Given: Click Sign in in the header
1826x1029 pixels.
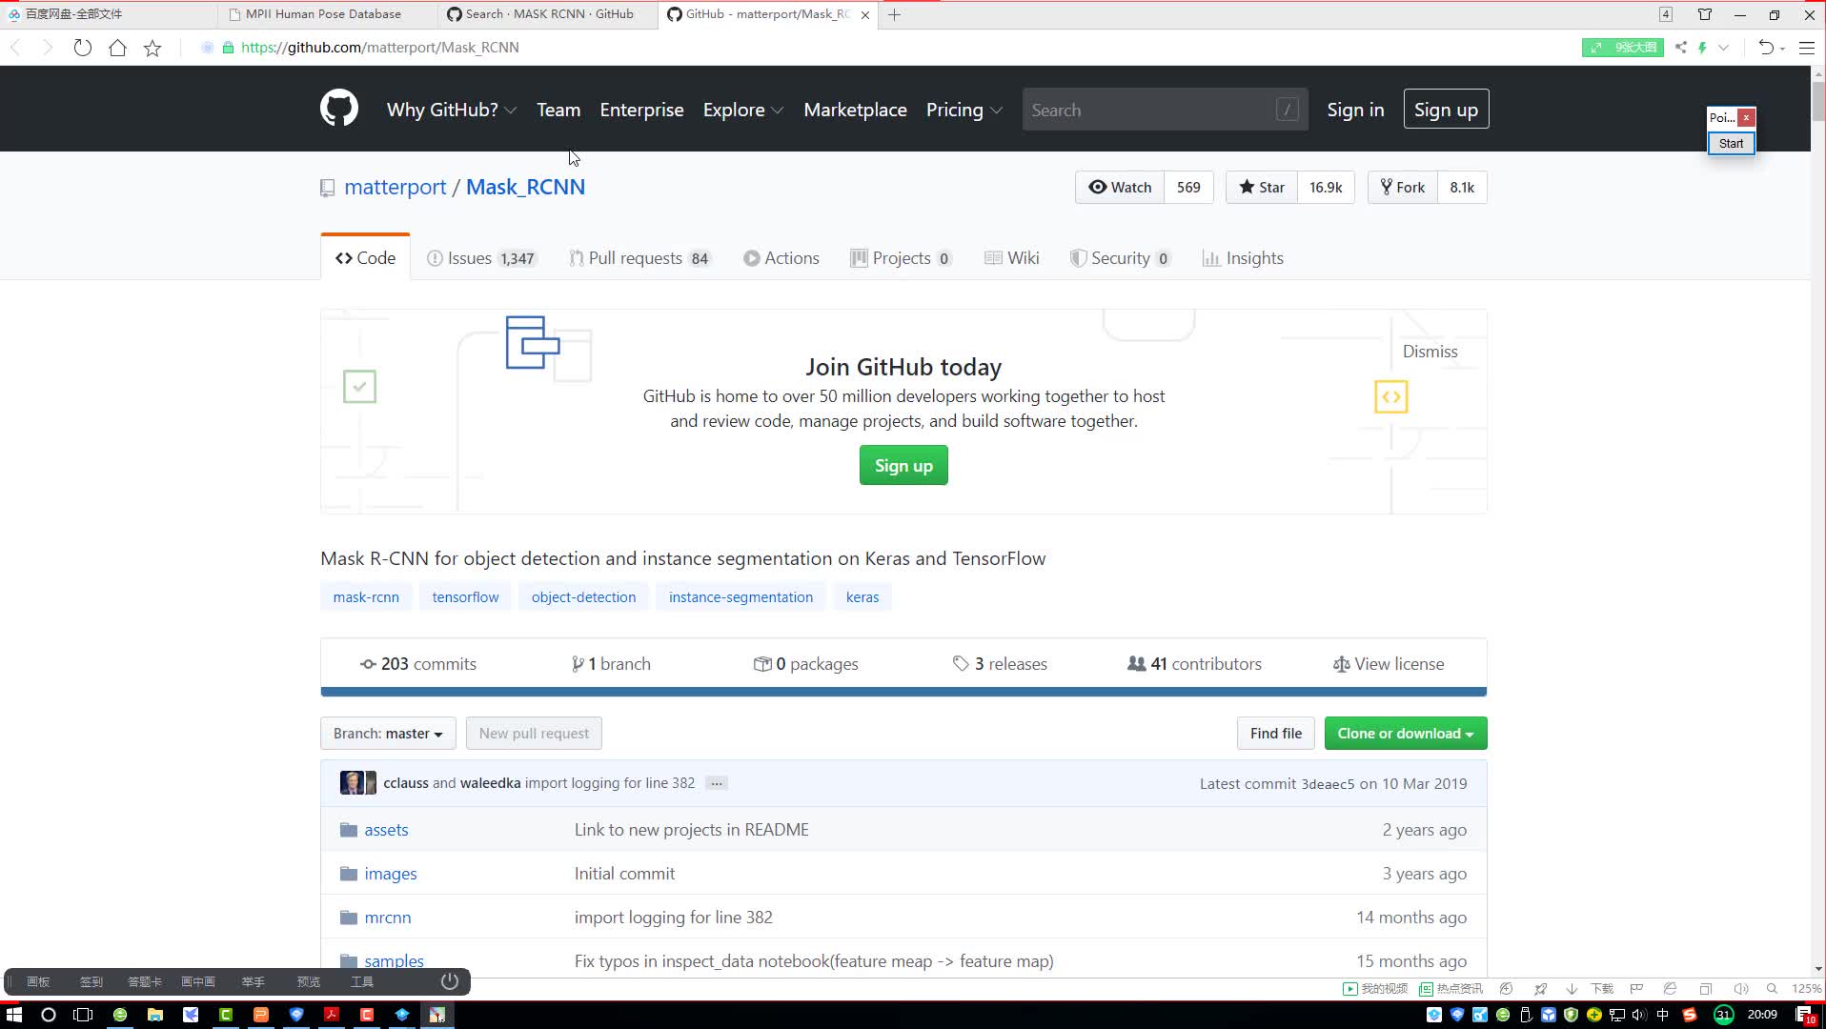Looking at the screenshot, I should 1355,110.
